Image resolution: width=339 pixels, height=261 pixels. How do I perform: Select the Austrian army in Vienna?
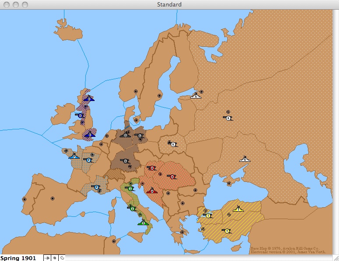152,168
